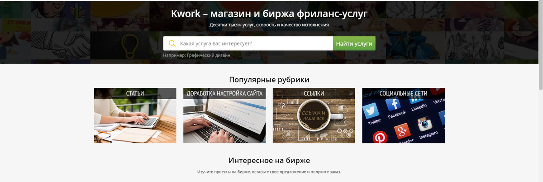Open the "Ссылки" category card

[x=314, y=115]
